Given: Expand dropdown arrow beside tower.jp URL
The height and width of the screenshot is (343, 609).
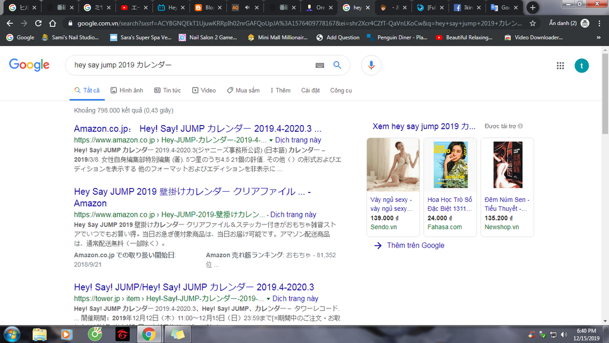Looking at the screenshot, I should coord(268,299).
